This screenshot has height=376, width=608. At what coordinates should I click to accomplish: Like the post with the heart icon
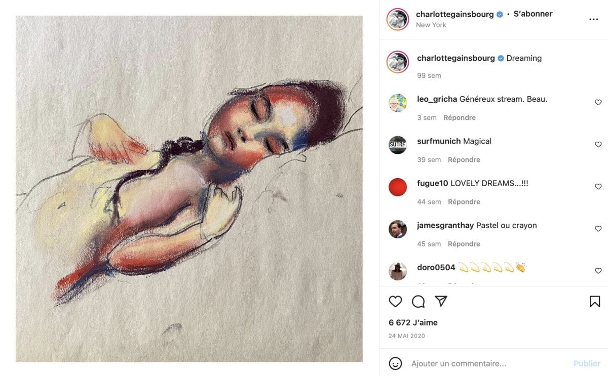[395, 302]
